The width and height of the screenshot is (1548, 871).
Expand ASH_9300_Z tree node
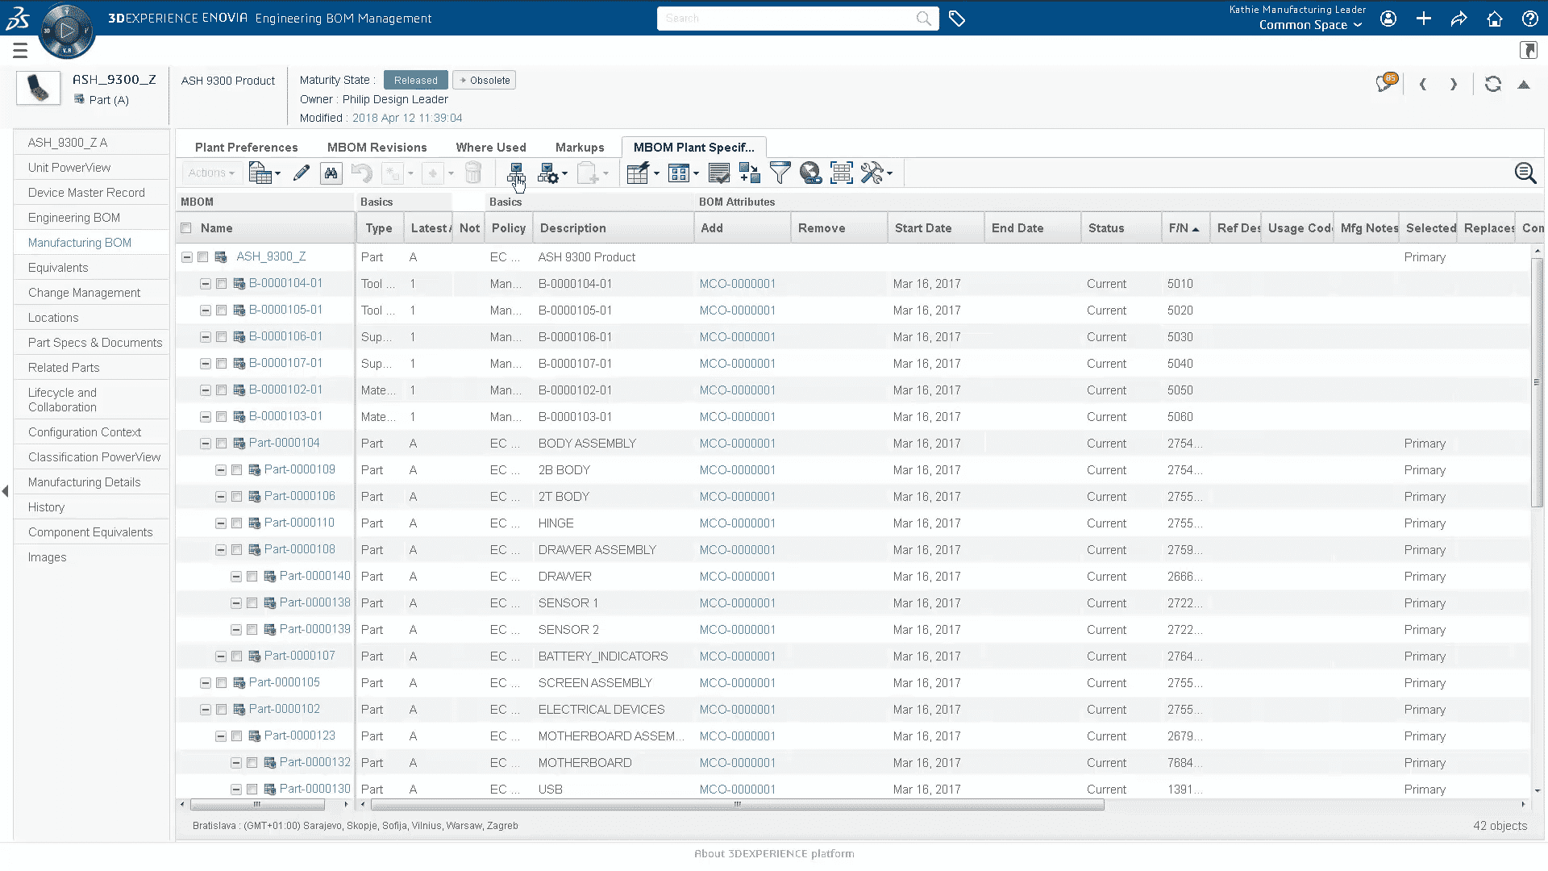coord(186,256)
